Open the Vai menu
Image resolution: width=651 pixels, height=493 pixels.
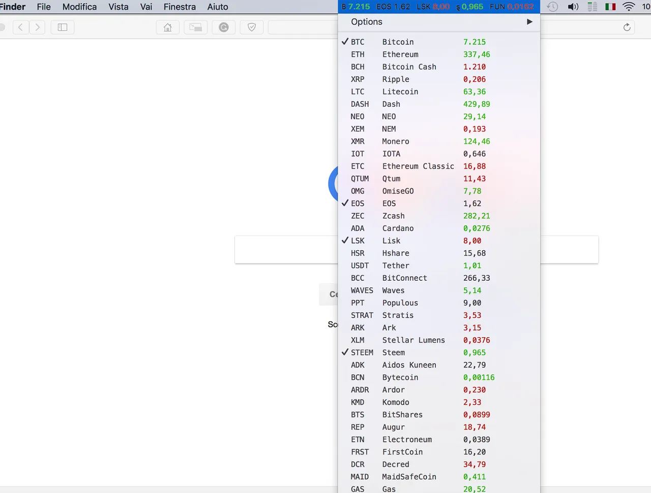146,7
